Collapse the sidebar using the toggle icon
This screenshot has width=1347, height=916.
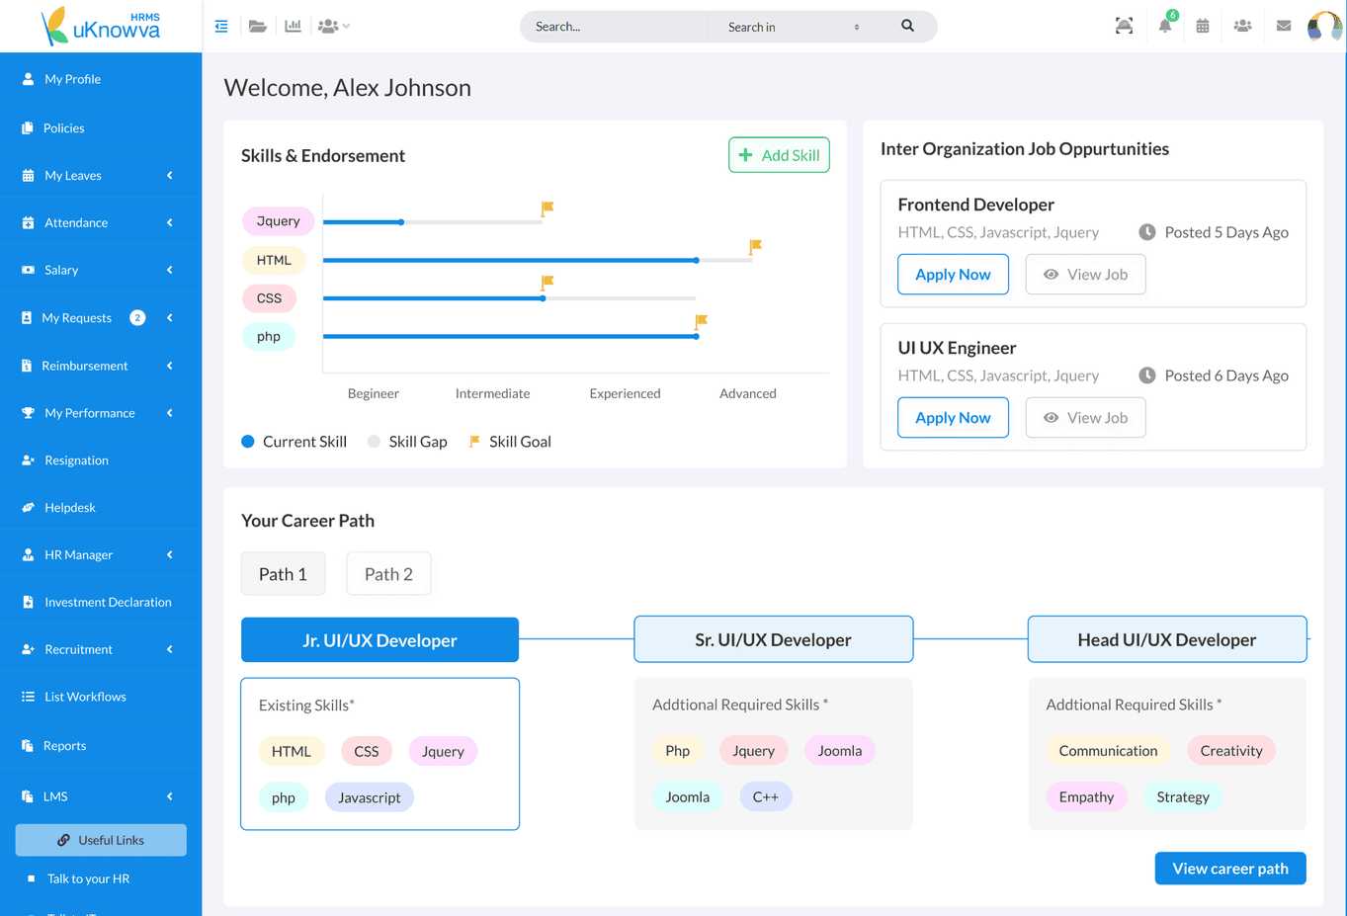221,26
